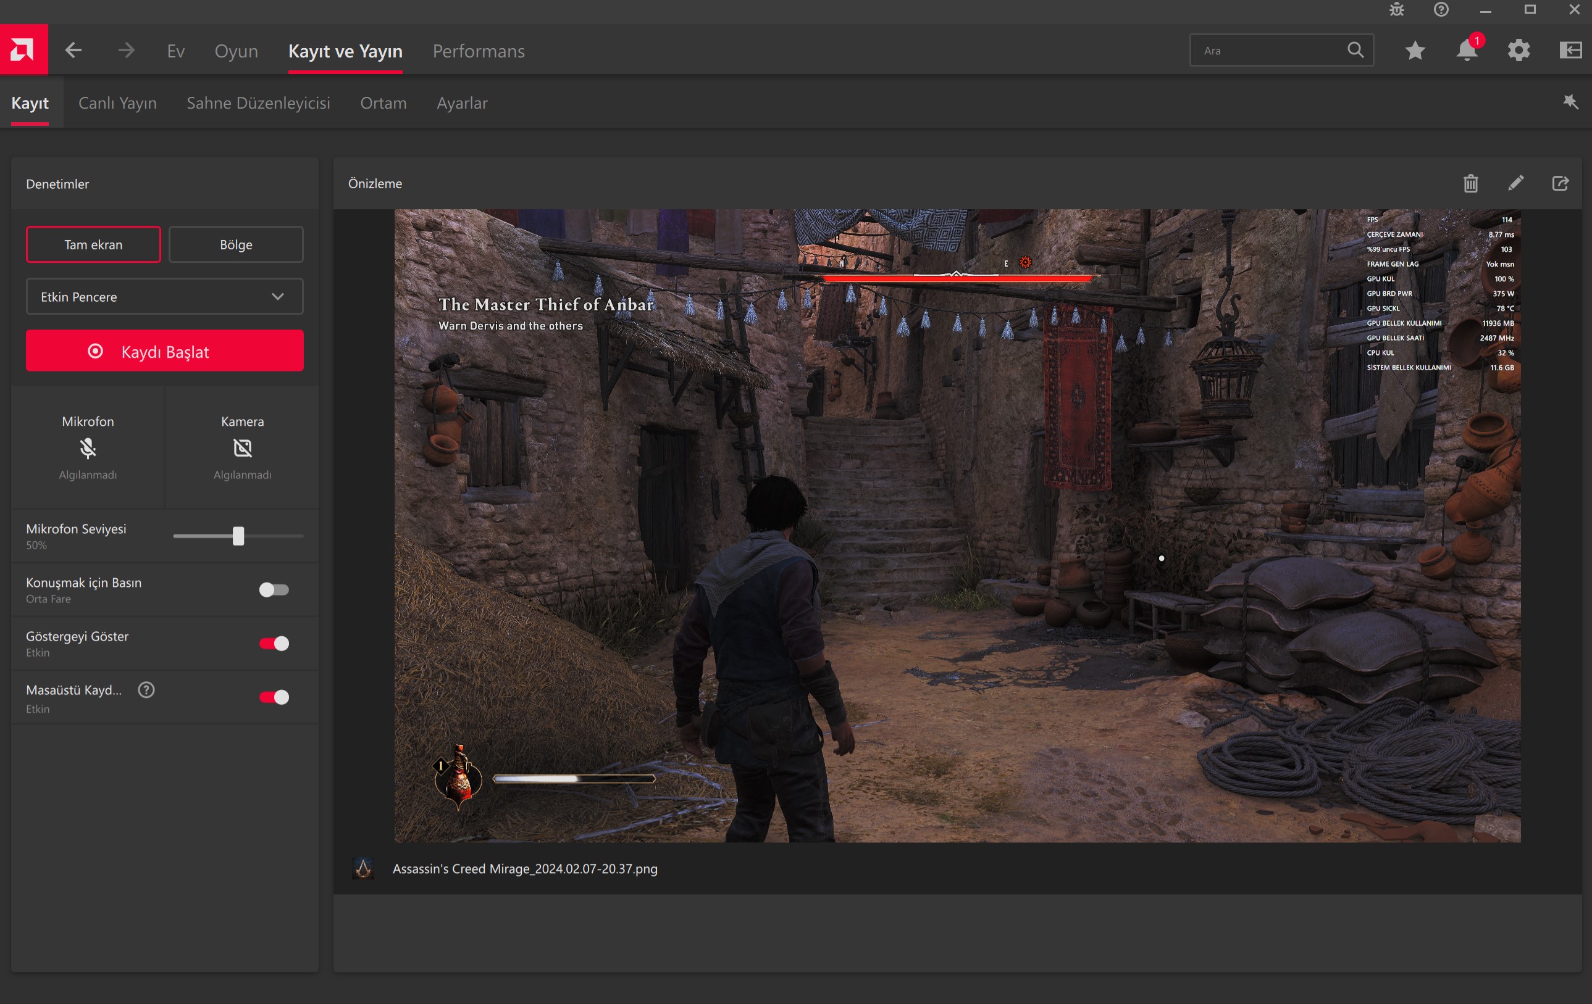1592x1004 pixels.
Task: Open help for Masaüstü Kayd... option
Action: (x=146, y=691)
